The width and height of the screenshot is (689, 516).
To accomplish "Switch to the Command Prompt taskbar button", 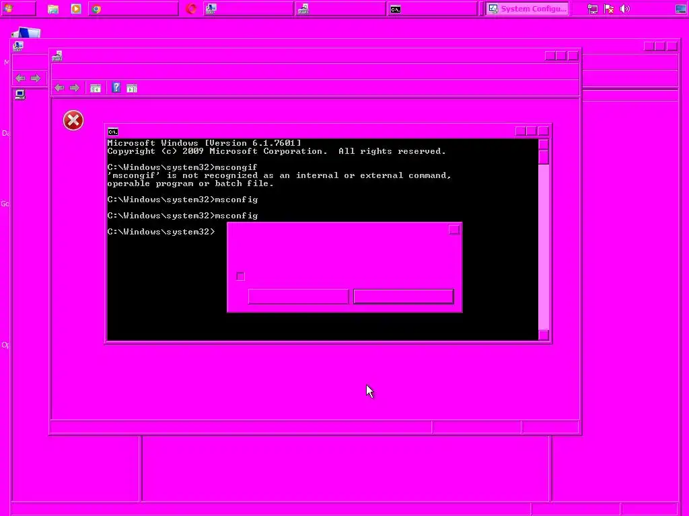I will [432, 9].
